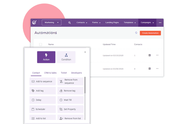Click the Automations page heading
179x124 pixels.
[x=46, y=33]
